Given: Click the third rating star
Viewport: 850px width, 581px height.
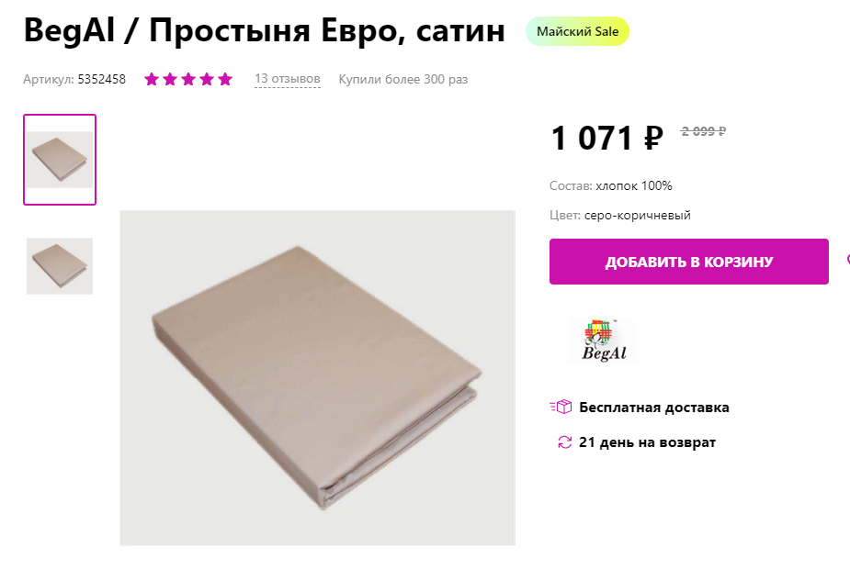Looking at the screenshot, I should [187, 79].
